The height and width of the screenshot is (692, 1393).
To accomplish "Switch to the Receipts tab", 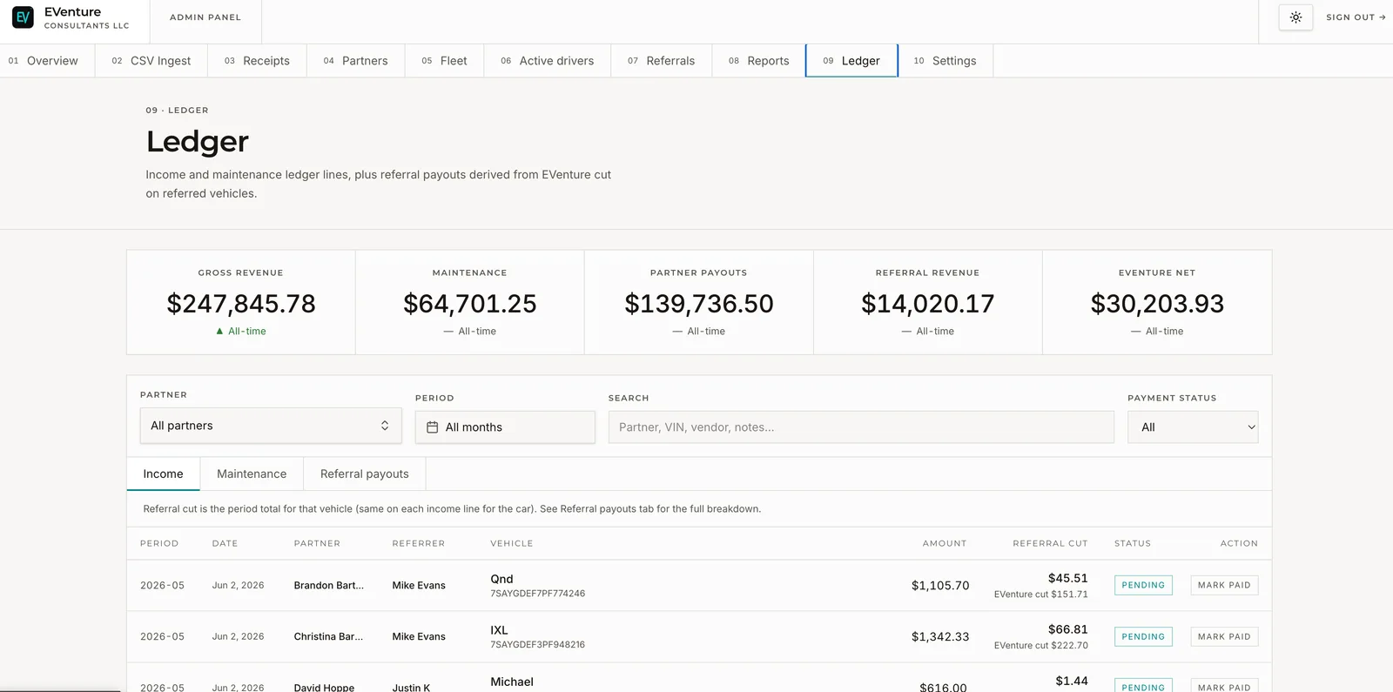I will click(x=257, y=61).
